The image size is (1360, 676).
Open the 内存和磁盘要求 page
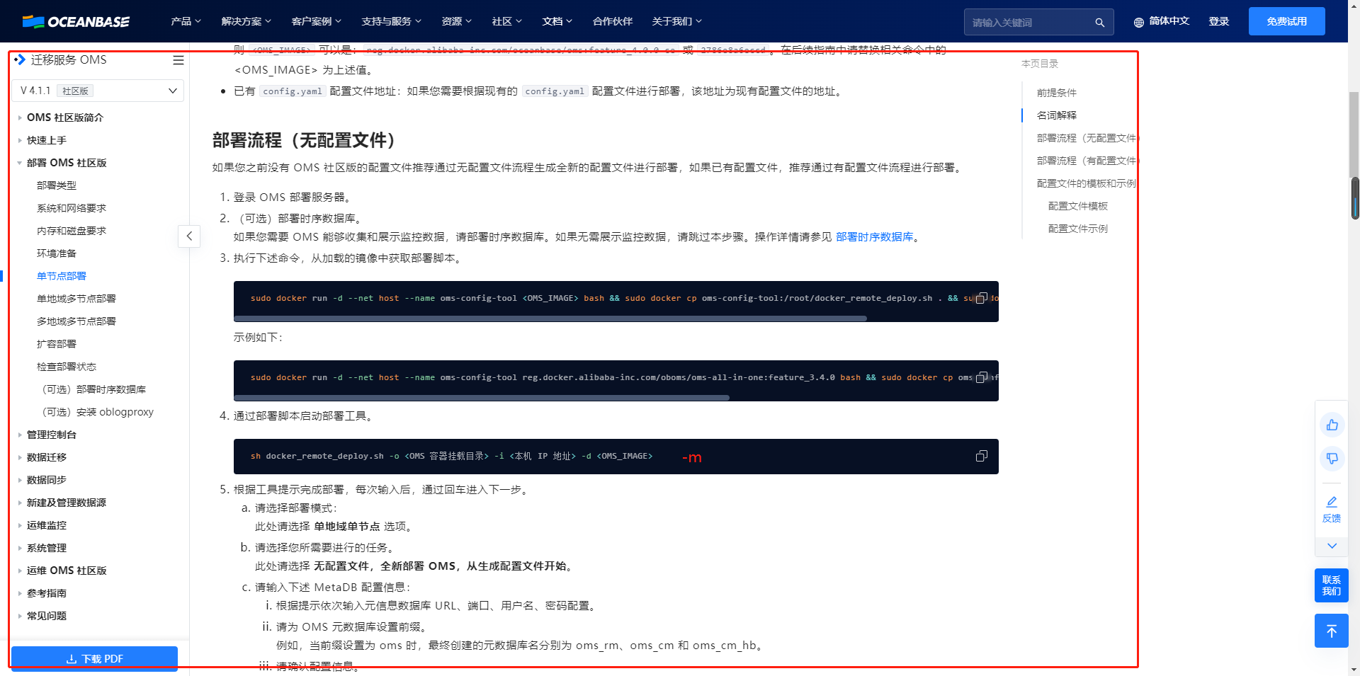point(72,231)
